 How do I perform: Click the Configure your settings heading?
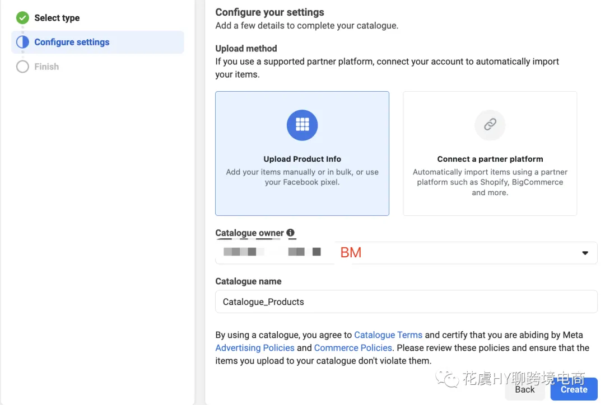click(269, 12)
